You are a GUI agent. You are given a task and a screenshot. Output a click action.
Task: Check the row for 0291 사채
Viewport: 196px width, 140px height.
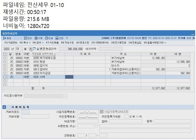click(x=5, y=77)
